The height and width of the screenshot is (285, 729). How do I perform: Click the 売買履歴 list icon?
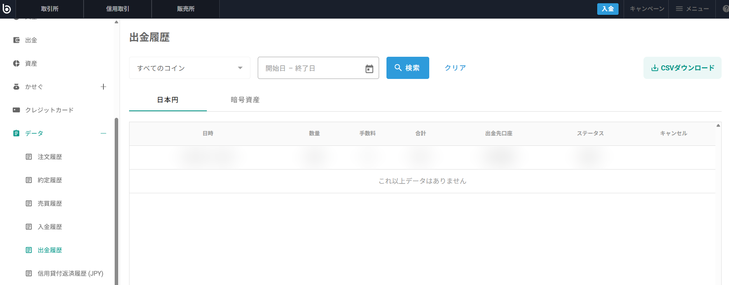coord(29,203)
